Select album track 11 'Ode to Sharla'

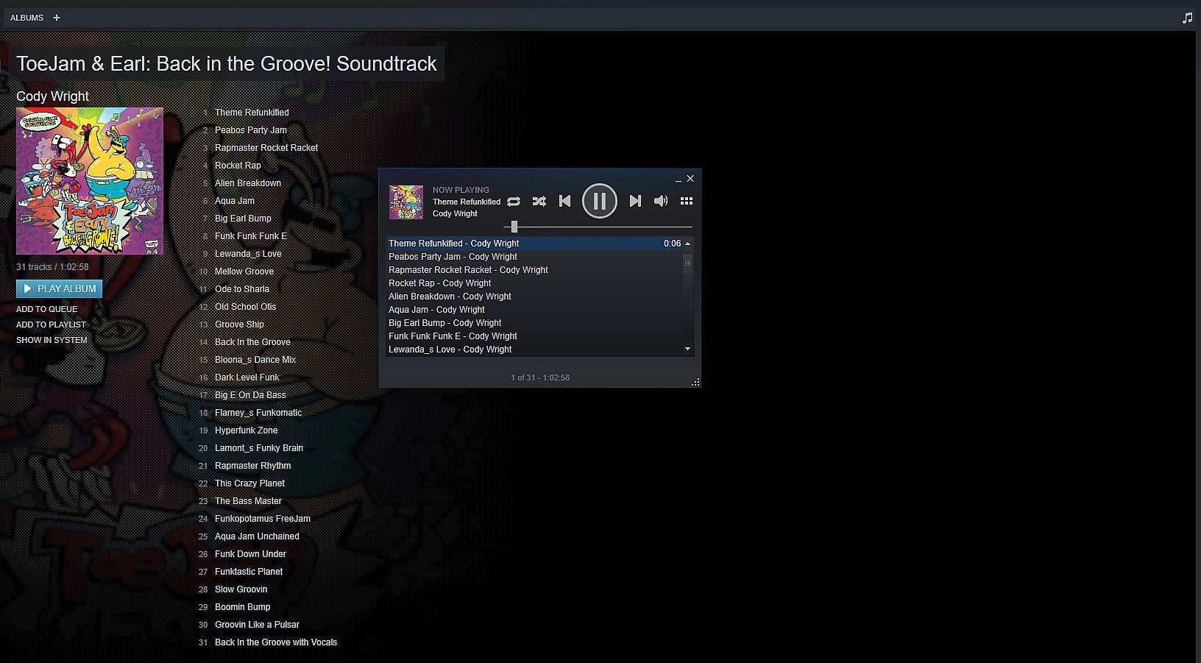242,289
